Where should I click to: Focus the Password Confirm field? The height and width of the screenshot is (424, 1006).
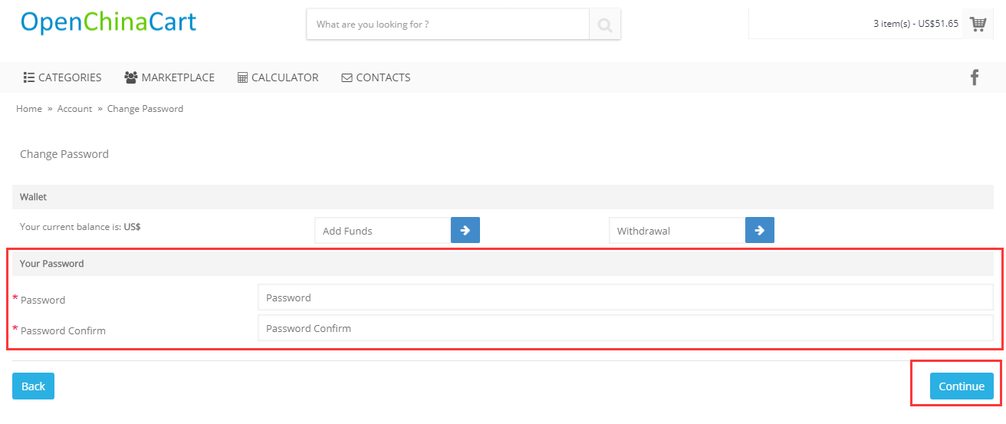[626, 328]
